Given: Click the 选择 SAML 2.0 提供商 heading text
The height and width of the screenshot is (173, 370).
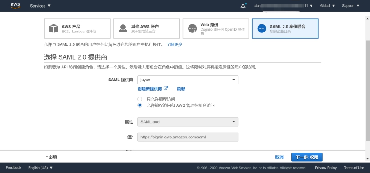Looking at the screenshot, I should pos(75,57).
